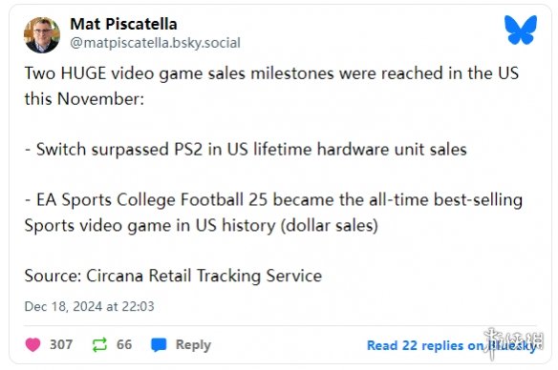Click the "Source: Circana Retail Tracking Service" line
This screenshot has height=370, width=558.
click(173, 276)
